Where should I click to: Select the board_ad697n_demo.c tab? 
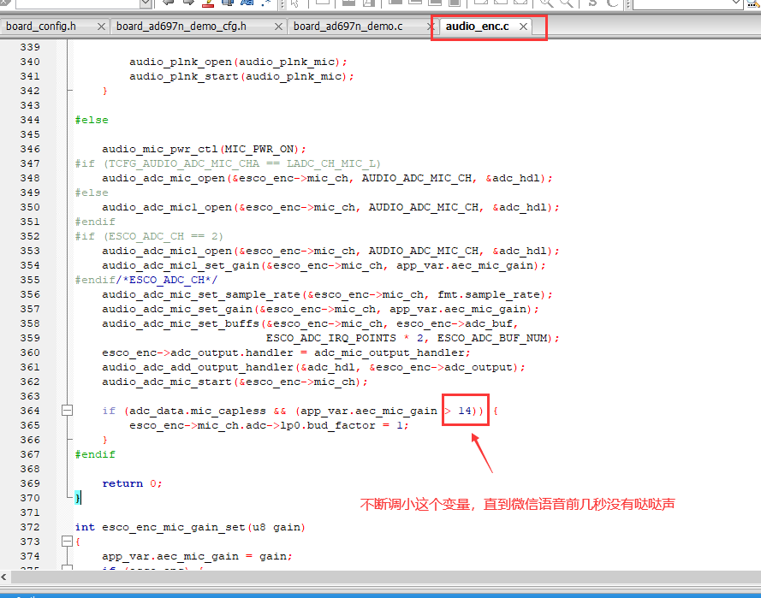coord(348,27)
